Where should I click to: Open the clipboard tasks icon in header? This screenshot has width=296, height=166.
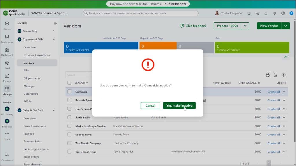pyautogui.click(x=249, y=13)
